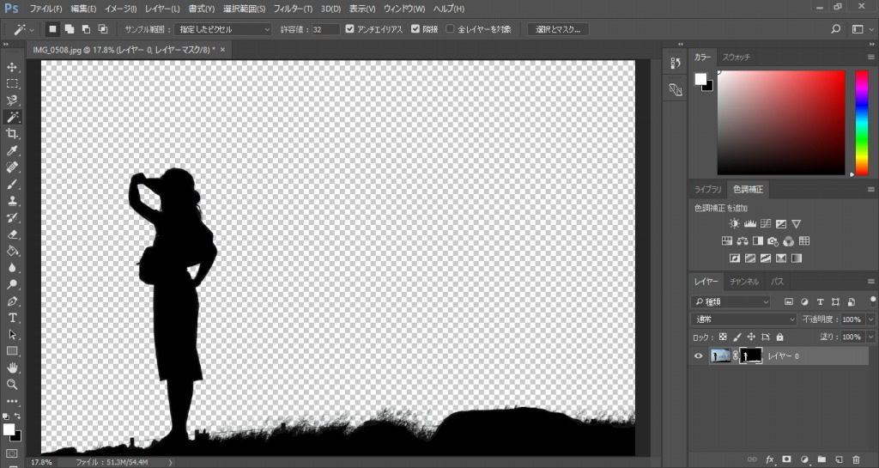Expand the 不透明度 opacity dropdown arrow

point(870,319)
